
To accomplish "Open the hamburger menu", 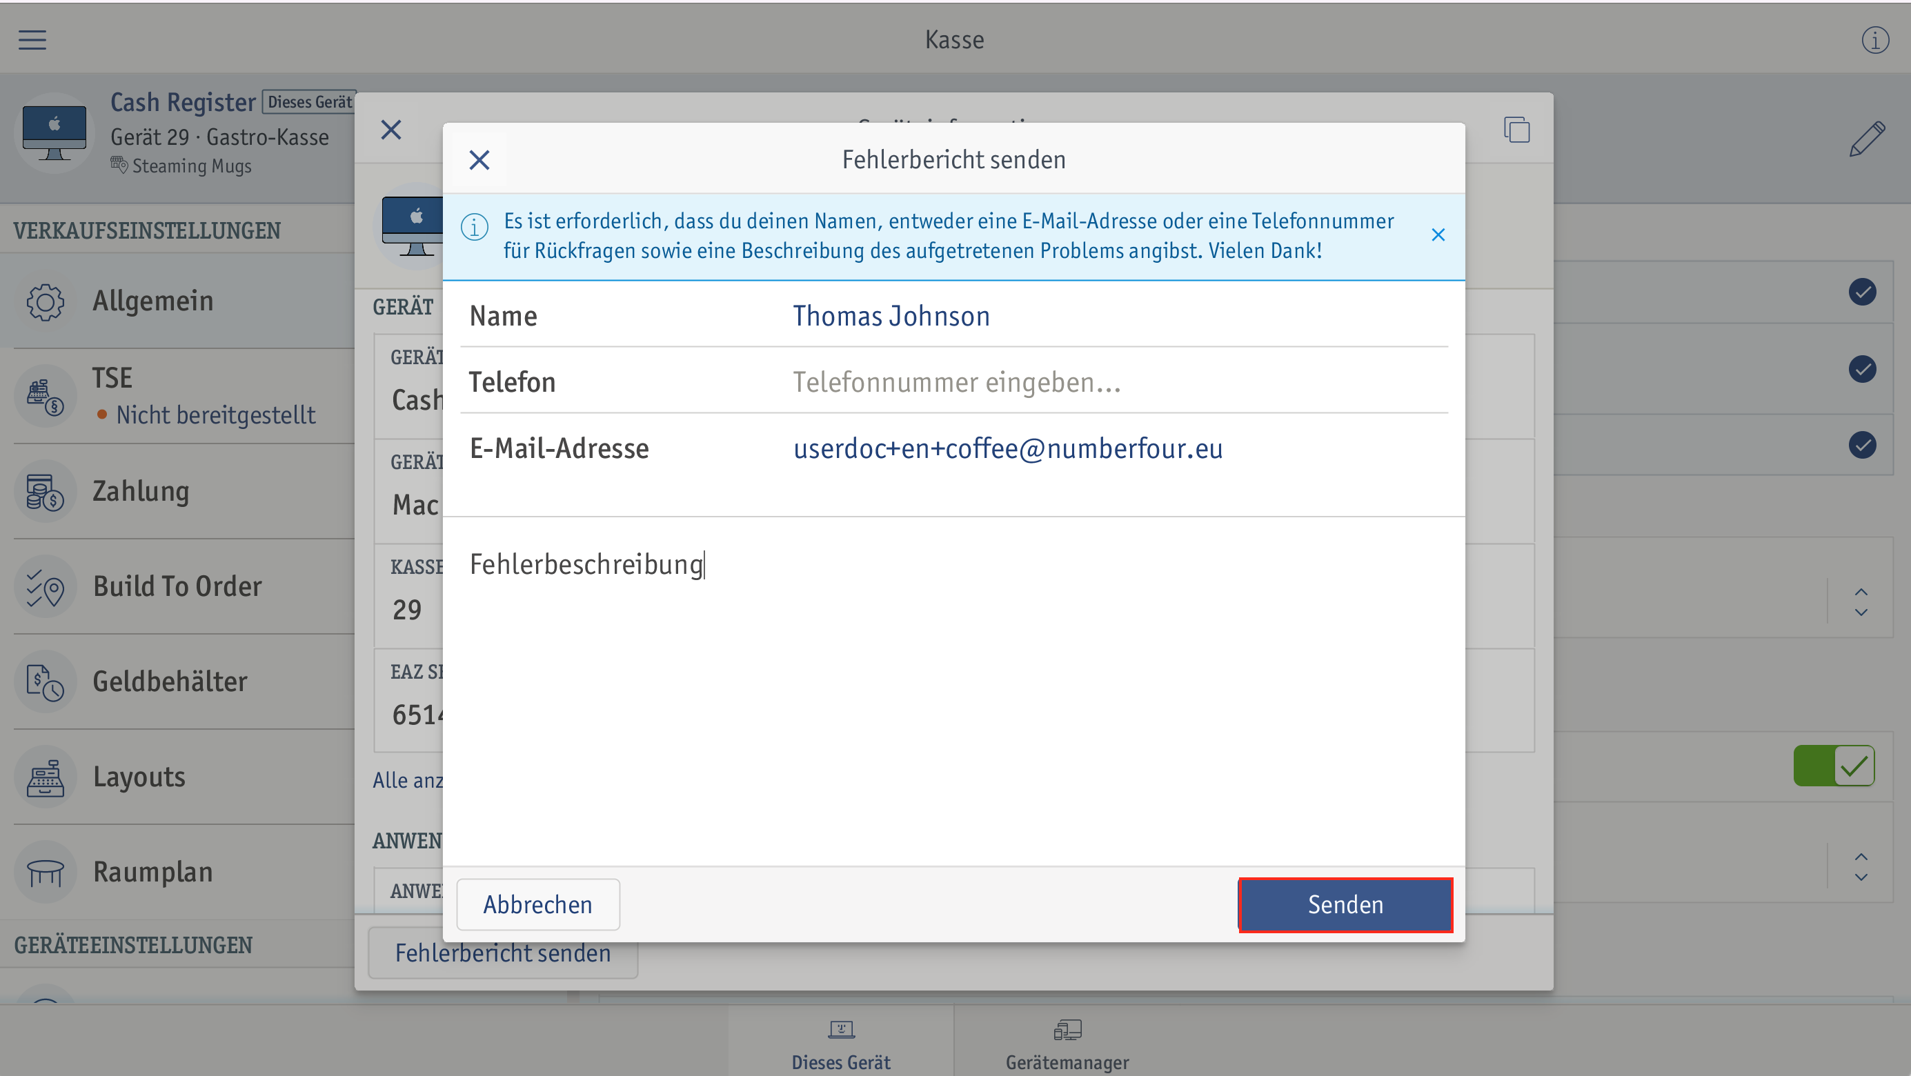I will [32, 39].
